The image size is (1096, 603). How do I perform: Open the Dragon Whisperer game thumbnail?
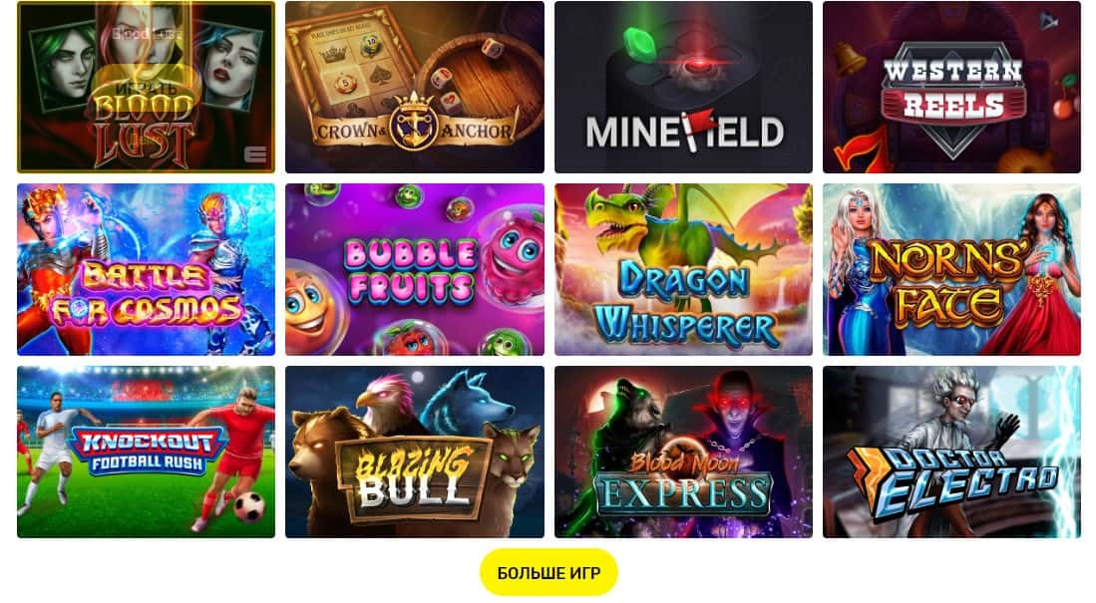[x=683, y=270]
